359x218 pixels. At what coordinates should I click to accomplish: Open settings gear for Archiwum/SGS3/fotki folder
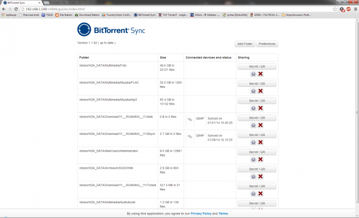pos(253,176)
